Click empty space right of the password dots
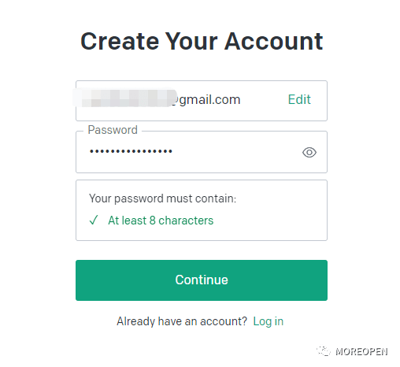 (236, 152)
